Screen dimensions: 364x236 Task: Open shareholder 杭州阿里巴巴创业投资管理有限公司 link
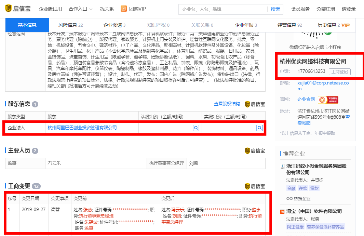[x=82, y=128]
